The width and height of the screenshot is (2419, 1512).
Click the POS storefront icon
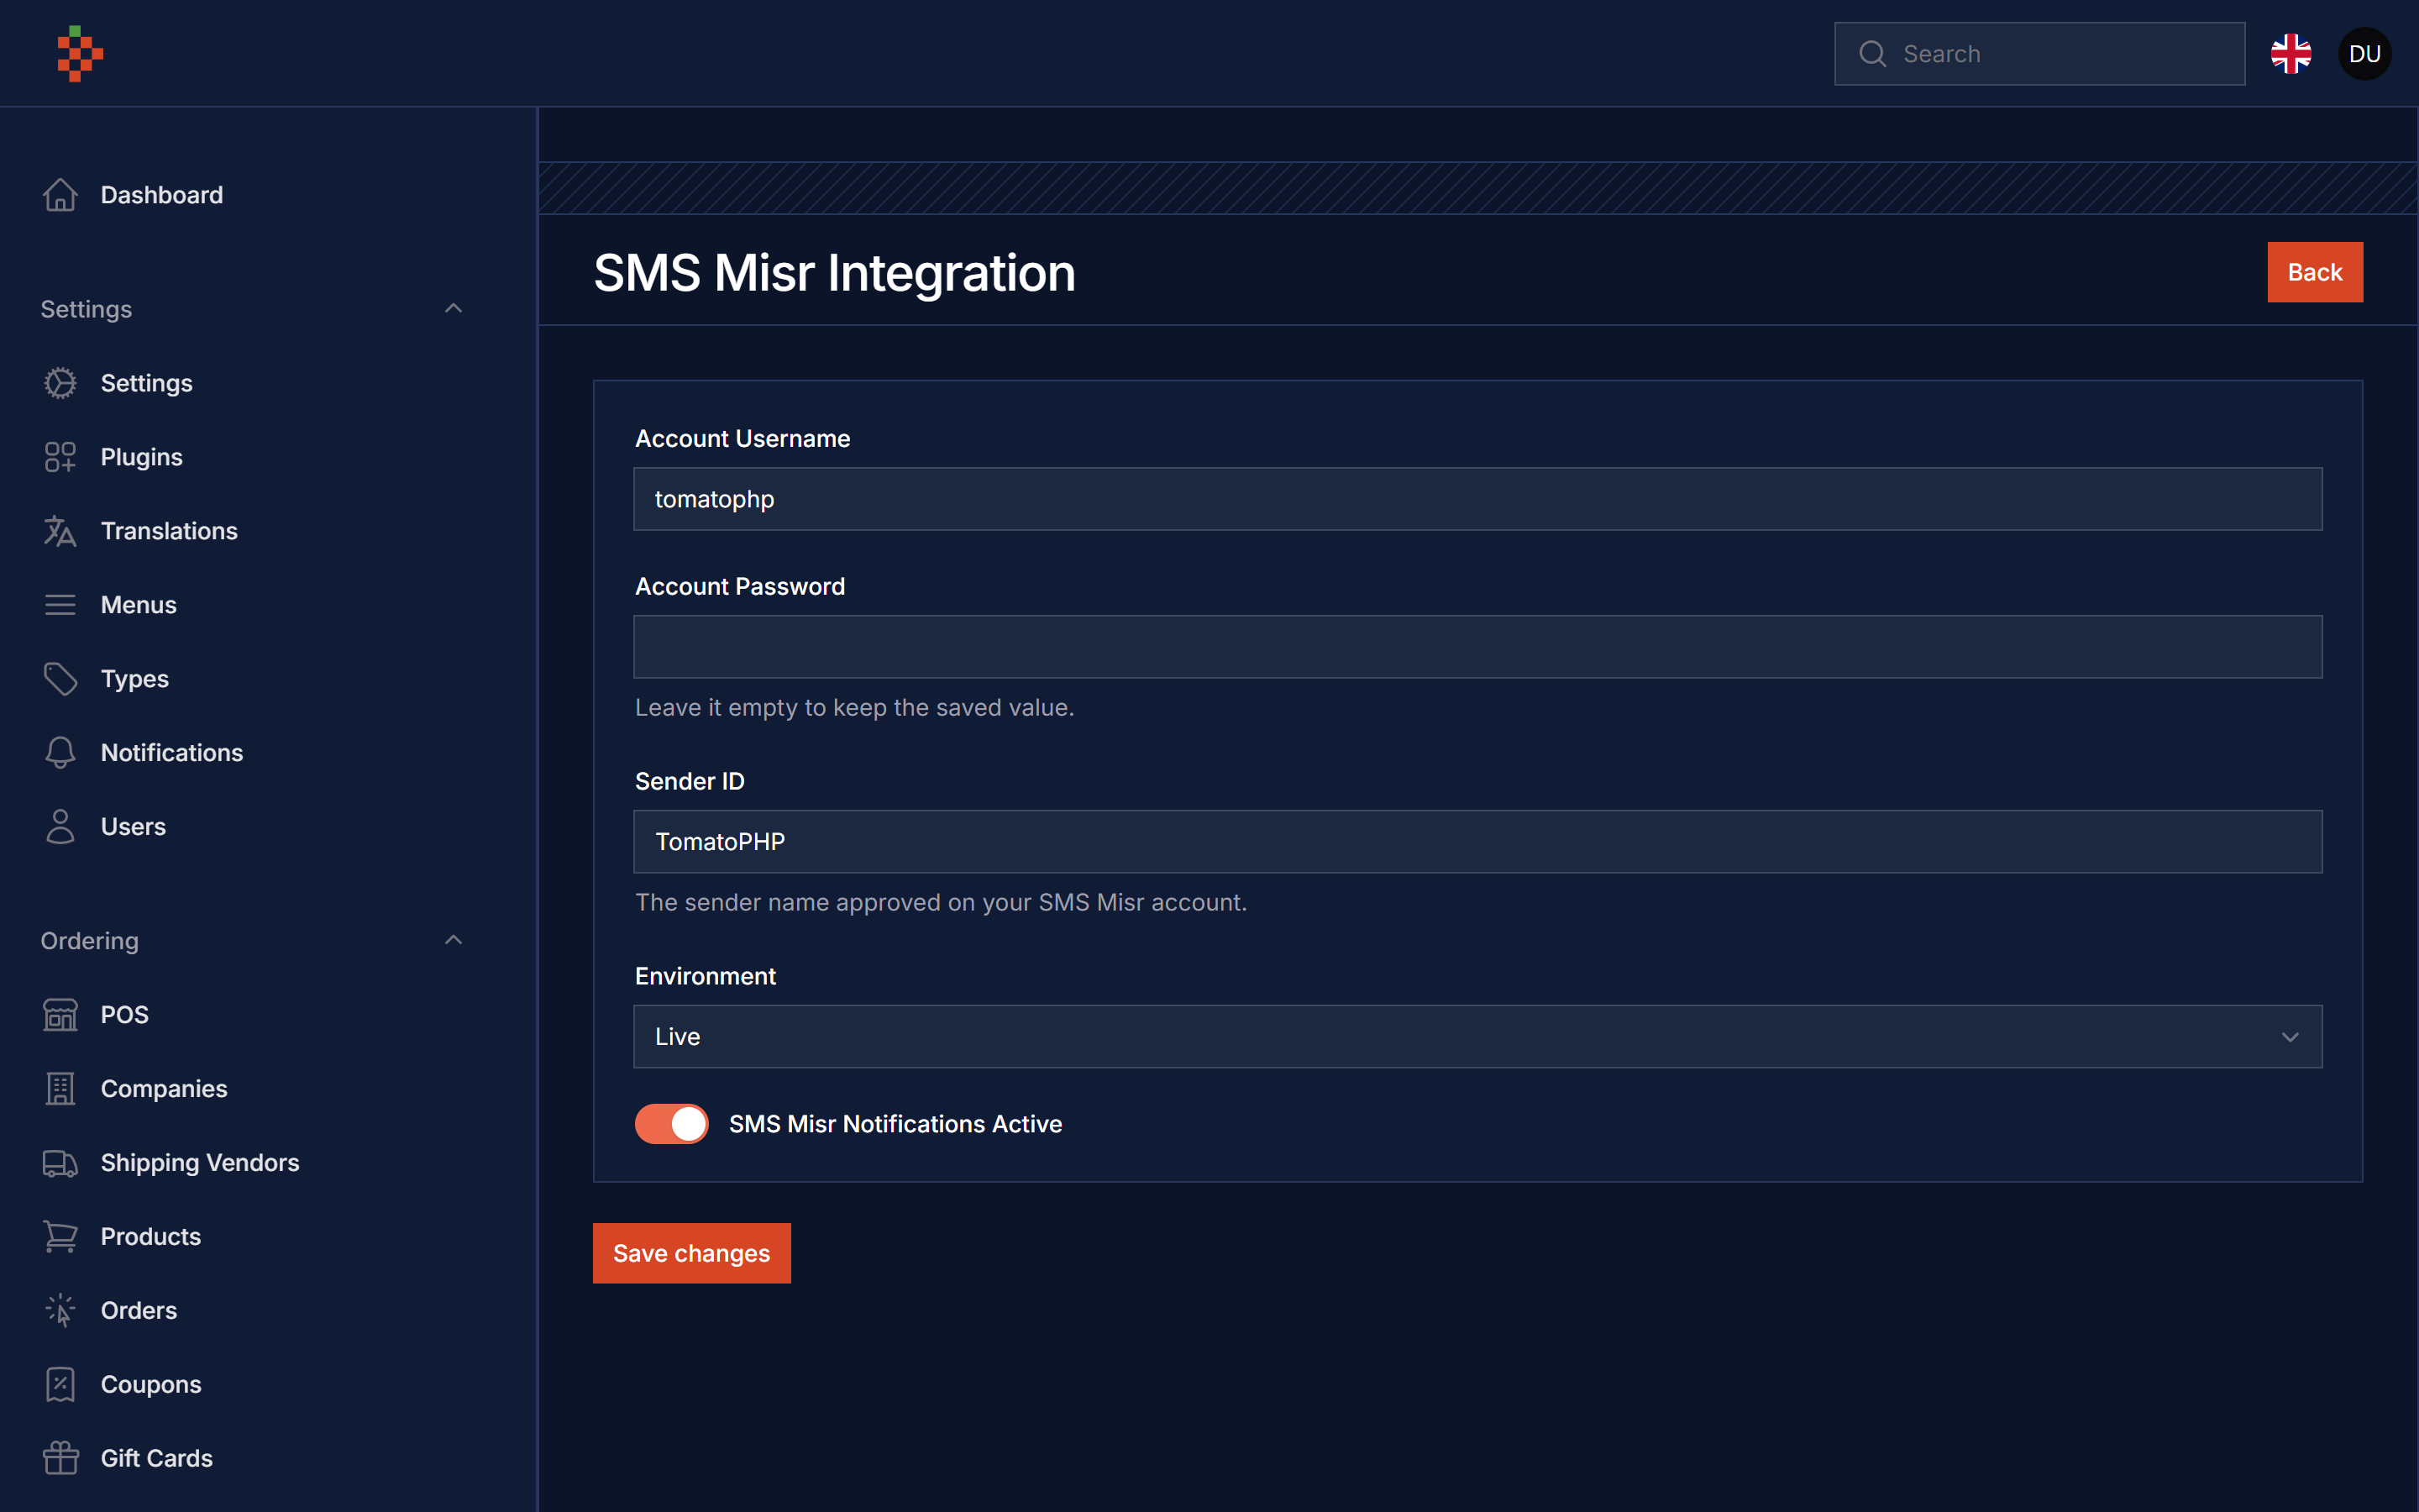point(60,1015)
